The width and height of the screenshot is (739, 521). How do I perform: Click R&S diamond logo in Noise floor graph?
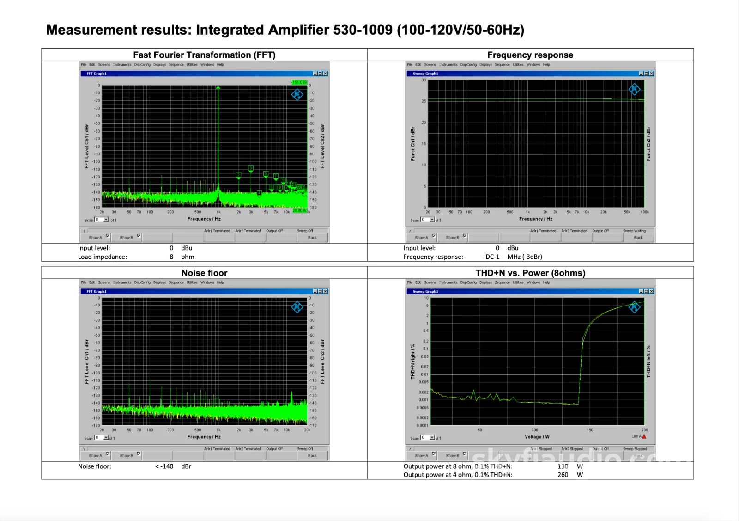tap(297, 307)
